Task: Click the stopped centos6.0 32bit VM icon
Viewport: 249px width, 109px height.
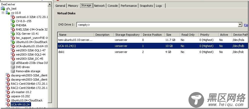Action: coord(13,17)
